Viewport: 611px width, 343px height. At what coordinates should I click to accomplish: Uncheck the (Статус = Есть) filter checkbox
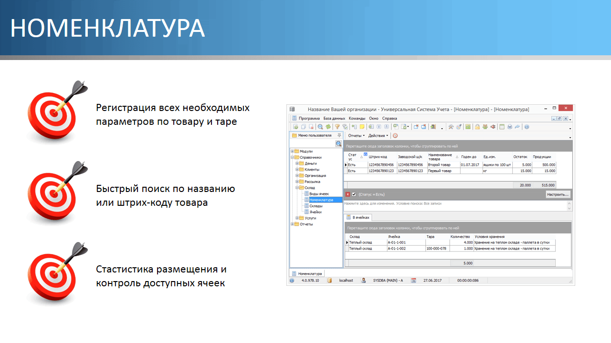point(354,194)
